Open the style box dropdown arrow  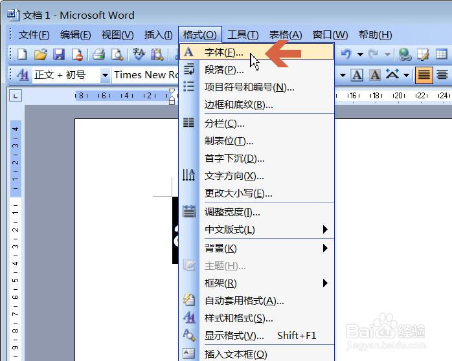[x=105, y=76]
